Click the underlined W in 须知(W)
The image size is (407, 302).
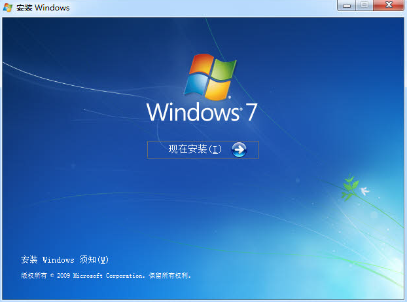coord(102,259)
